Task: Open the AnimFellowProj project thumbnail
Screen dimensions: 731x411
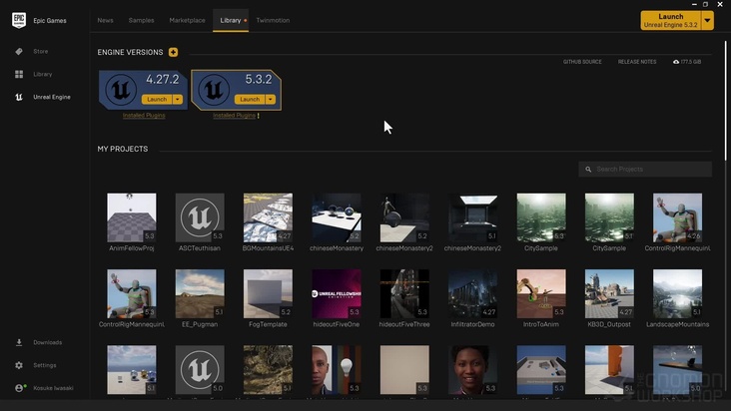Action: click(132, 217)
